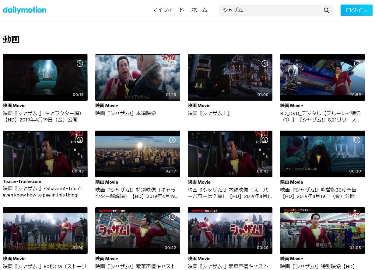Open 映画 Movie channel under the 01:59 video
Viewport: 375px width, 270px height.
[292, 106]
